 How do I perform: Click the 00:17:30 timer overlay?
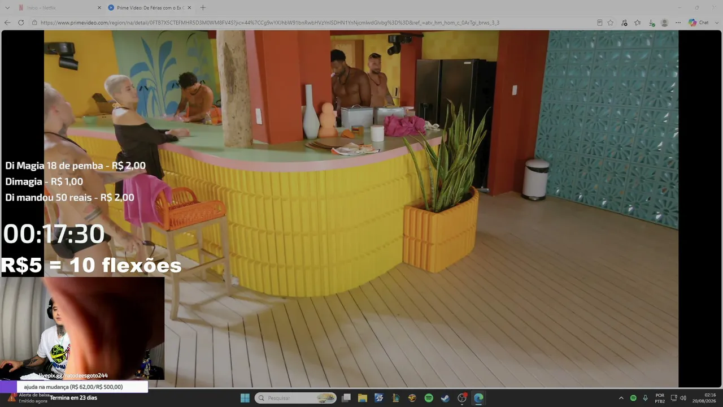pyautogui.click(x=54, y=234)
